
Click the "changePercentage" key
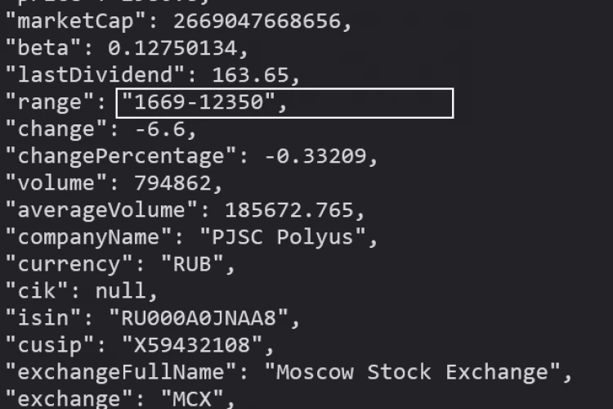(120, 156)
